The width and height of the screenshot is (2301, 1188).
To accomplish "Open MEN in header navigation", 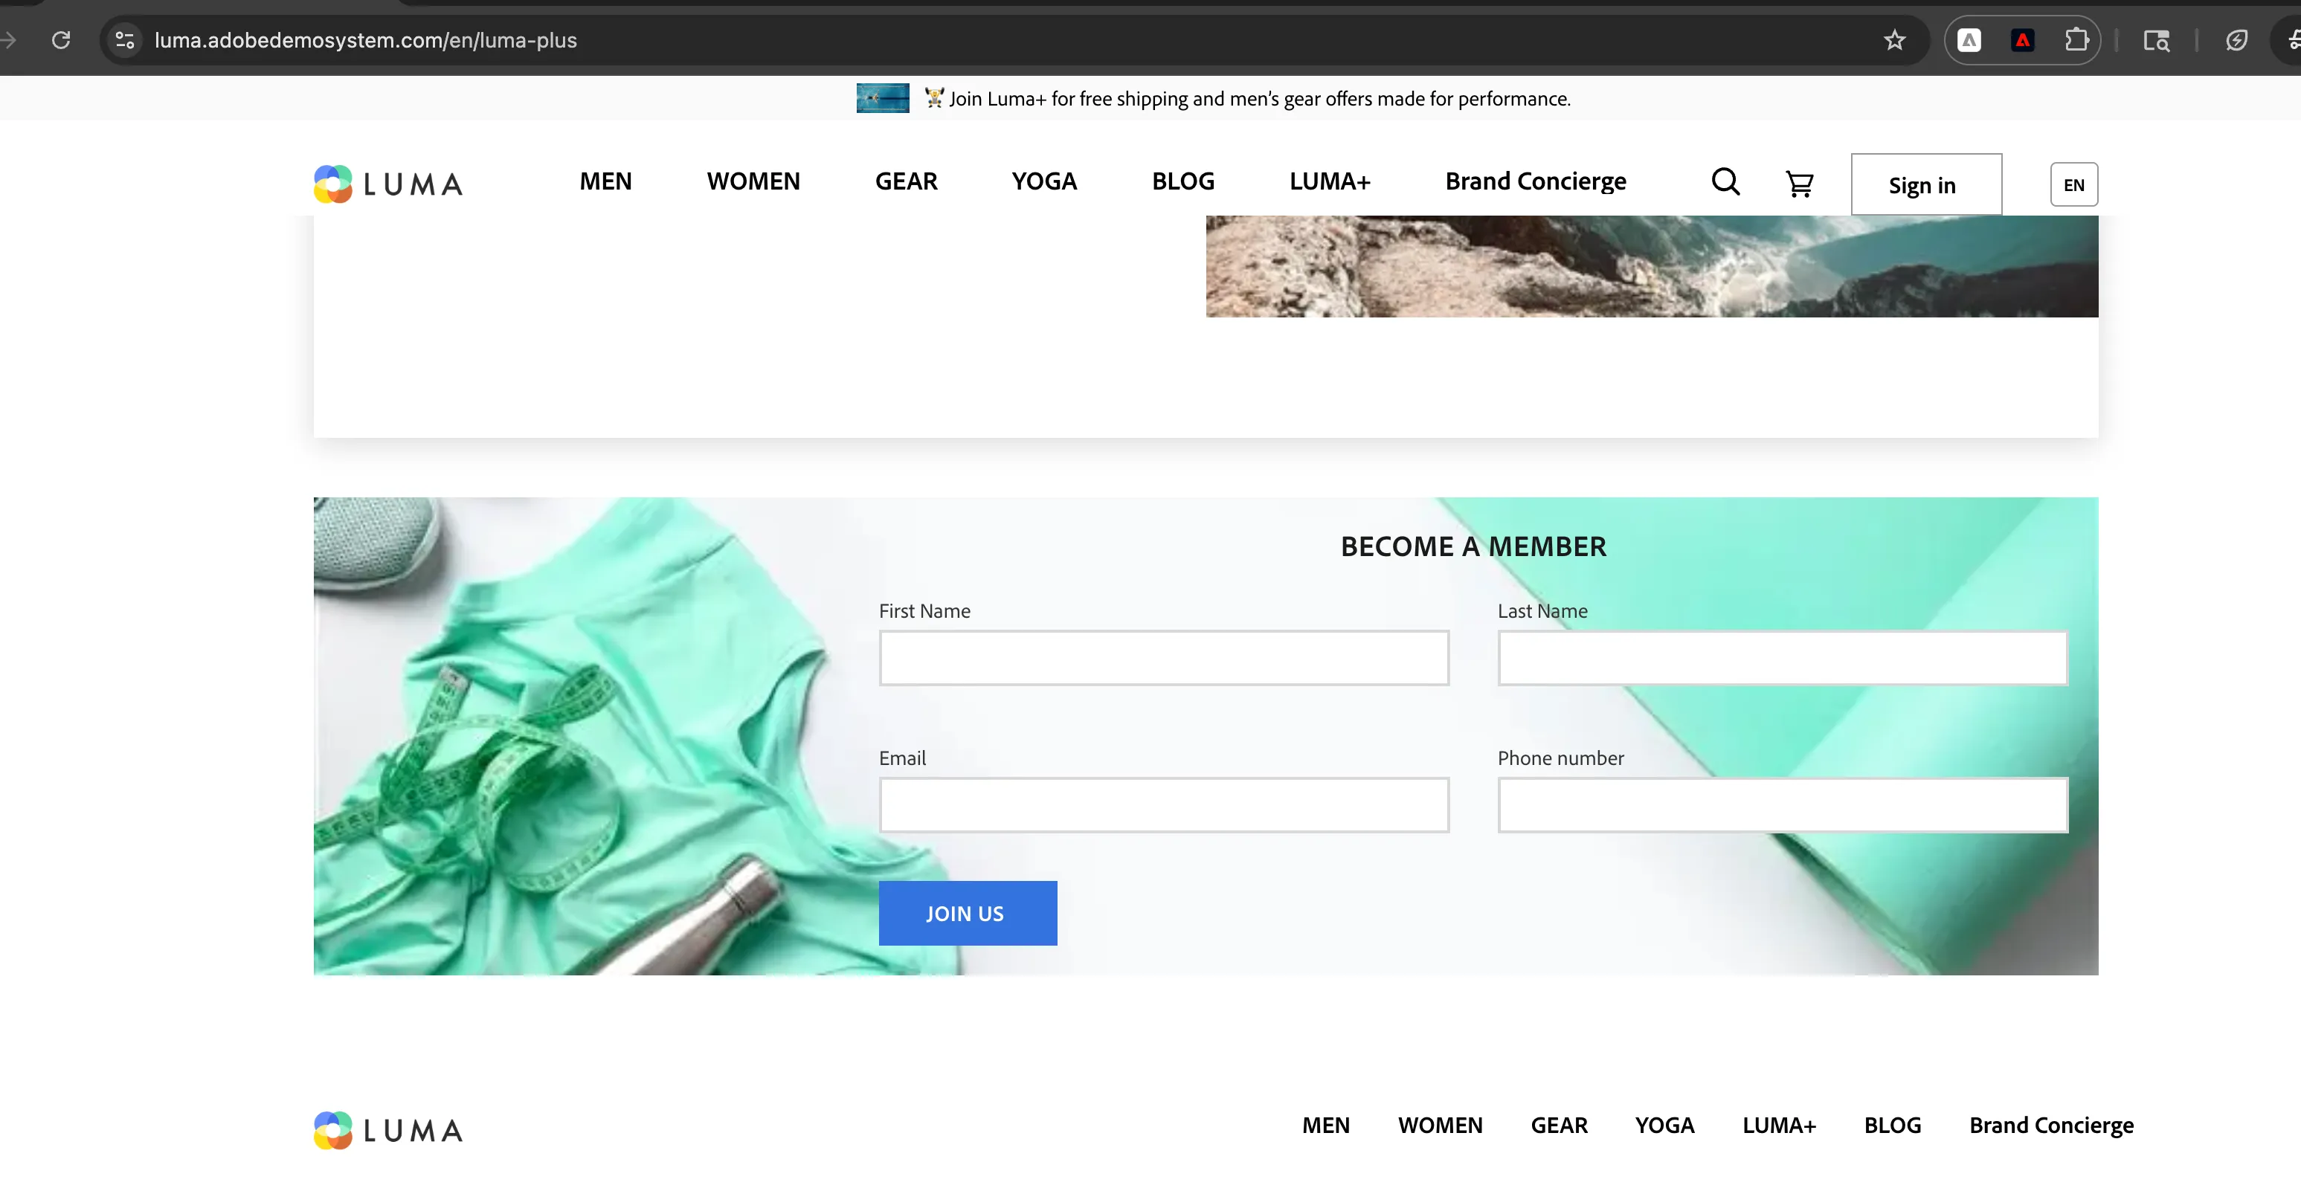I will coord(605,181).
